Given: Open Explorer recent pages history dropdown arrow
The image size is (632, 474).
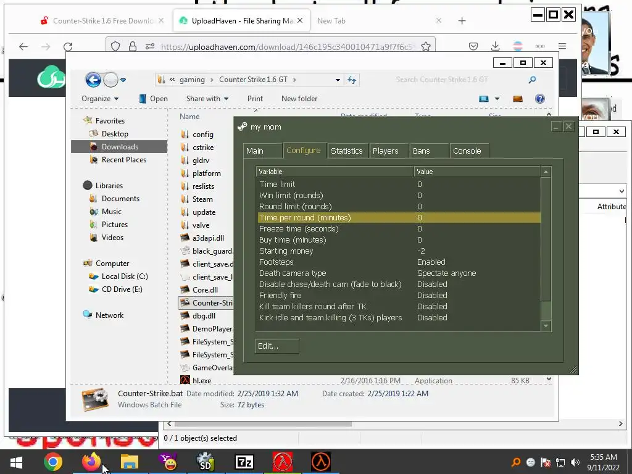Looking at the screenshot, I should (123, 80).
